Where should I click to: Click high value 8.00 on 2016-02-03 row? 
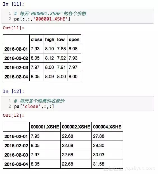coord(50,67)
